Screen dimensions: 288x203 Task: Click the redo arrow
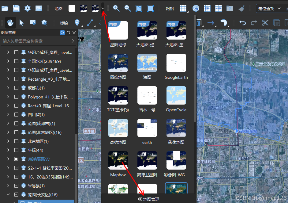(254, 23)
